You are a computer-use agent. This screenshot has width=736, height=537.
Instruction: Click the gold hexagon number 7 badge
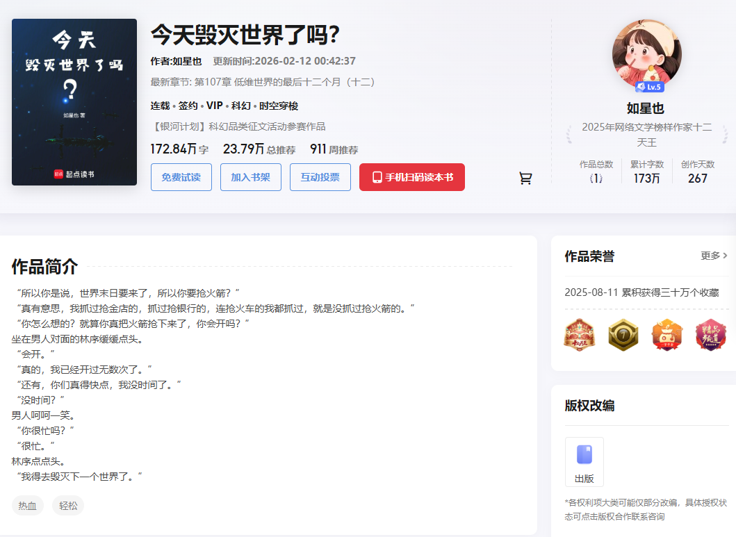(x=622, y=335)
